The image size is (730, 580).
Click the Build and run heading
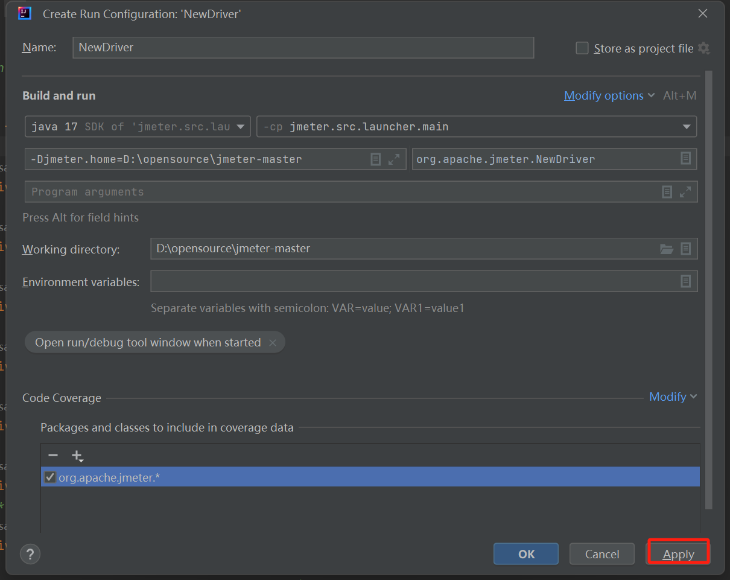coord(59,95)
